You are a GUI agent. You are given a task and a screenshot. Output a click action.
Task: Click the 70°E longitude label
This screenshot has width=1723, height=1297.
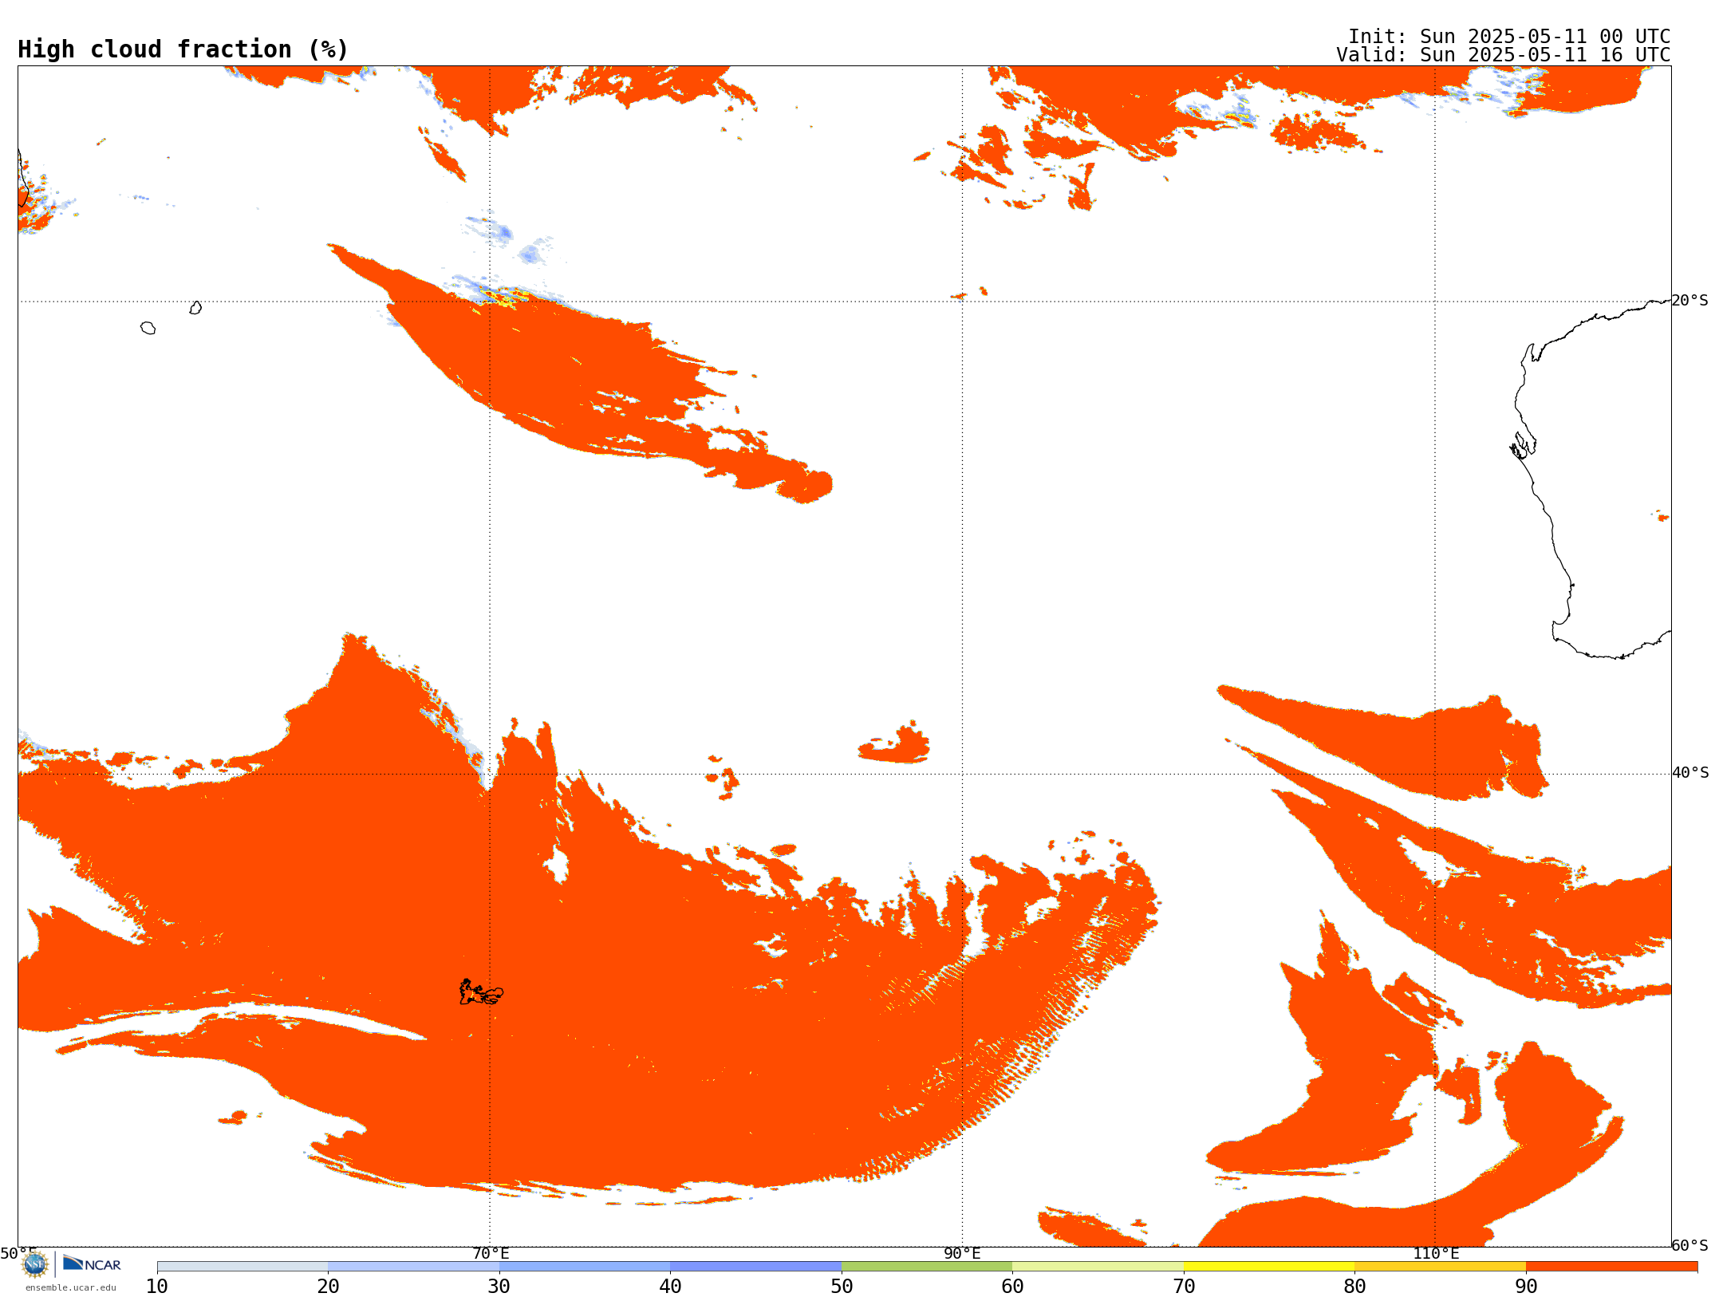point(491,1253)
